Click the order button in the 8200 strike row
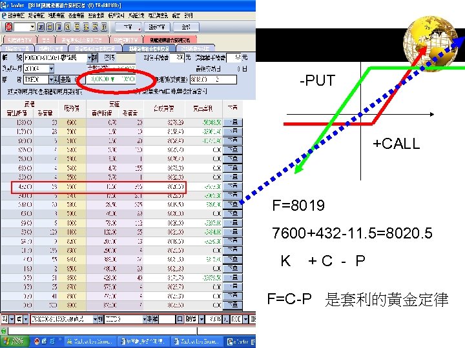 tap(232, 241)
